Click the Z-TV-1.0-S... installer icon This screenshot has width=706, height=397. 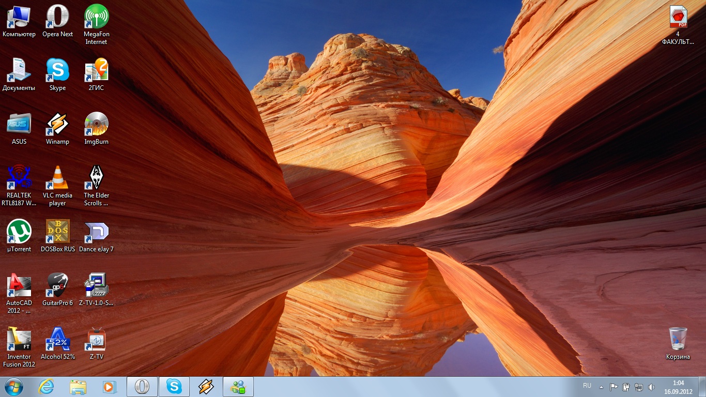97,290
